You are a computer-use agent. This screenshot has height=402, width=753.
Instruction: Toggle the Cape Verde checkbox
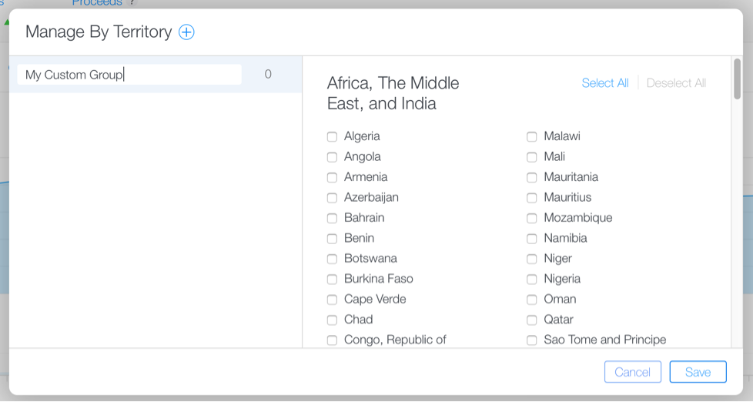coord(332,300)
